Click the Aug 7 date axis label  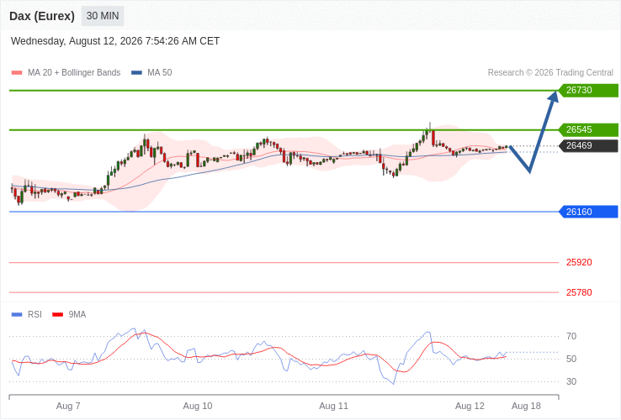(x=68, y=406)
